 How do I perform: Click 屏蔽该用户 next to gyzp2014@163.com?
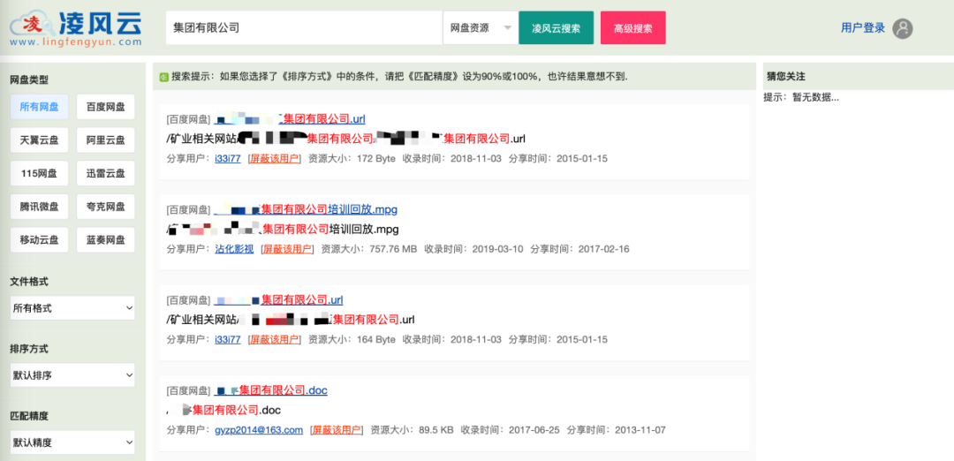click(x=337, y=430)
